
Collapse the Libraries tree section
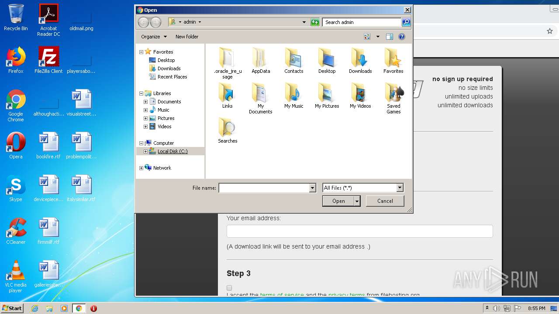pyautogui.click(x=141, y=93)
